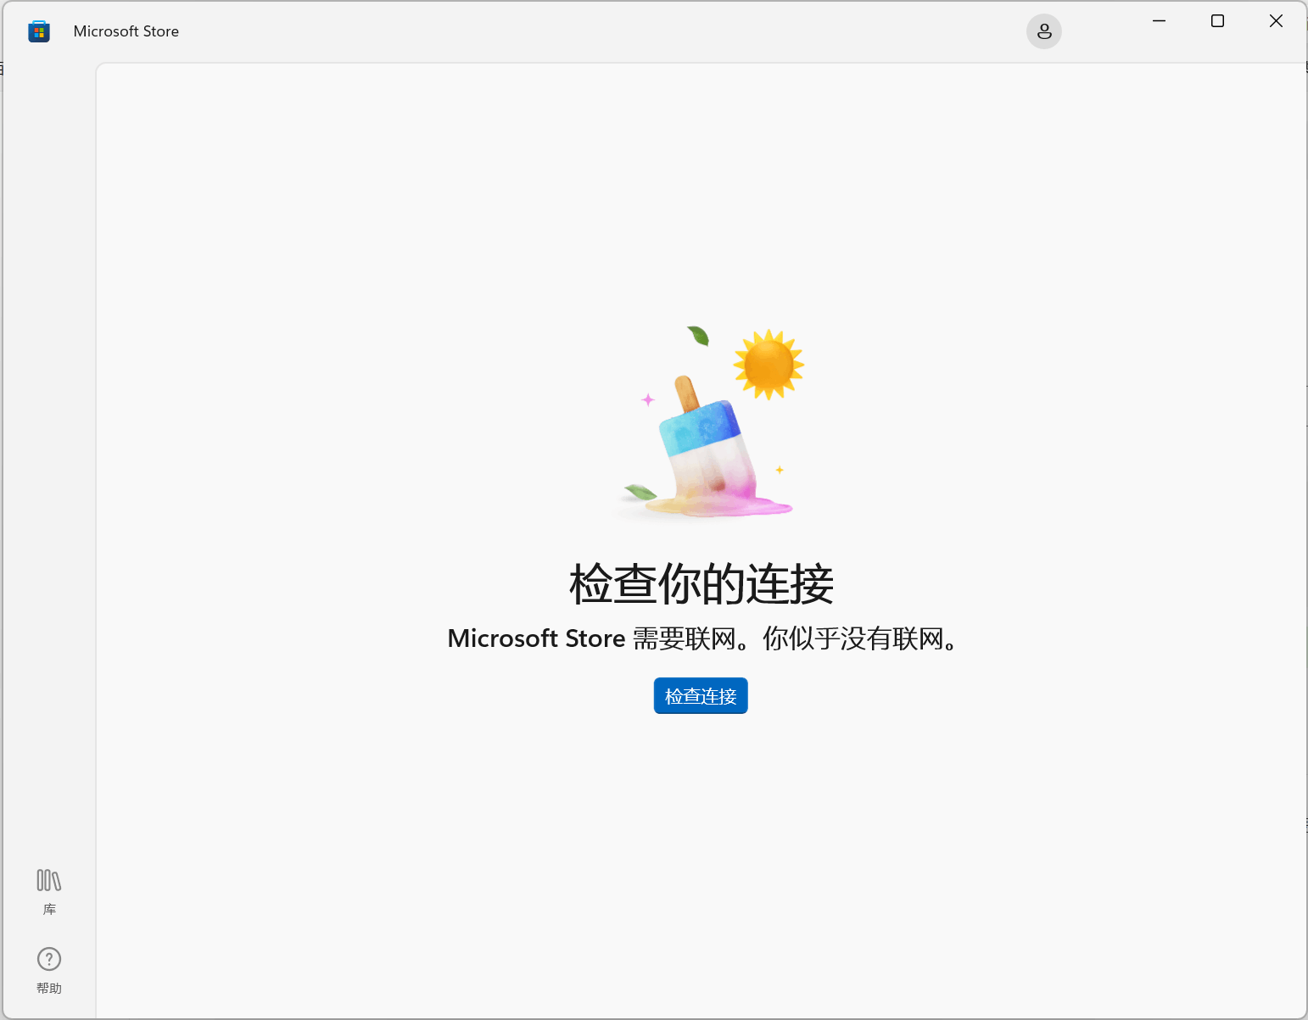This screenshot has width=1308, height=1020.
Task: Open the Library (库) sidebar item
Action: [49, 892]
